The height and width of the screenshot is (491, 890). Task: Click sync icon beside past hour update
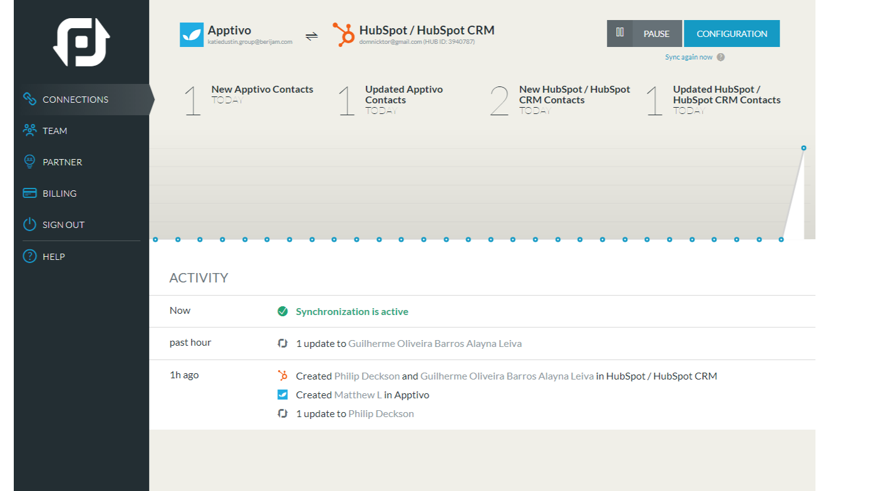pyautogui.click(x=282, y=343)
